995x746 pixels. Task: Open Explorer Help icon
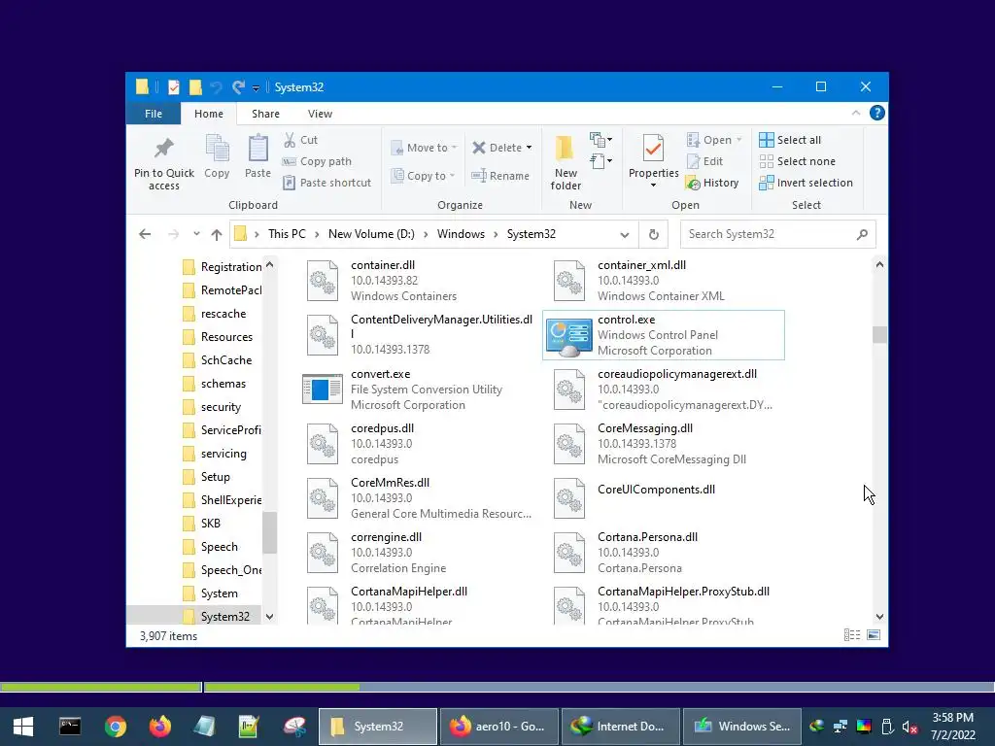pyautogui.click(x=877, y=113)
